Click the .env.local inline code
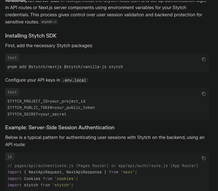This screenshot has height=191, width=218. pos(74,80)
